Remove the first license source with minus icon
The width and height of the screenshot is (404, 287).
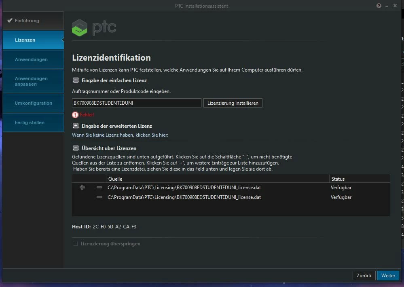pos(99,187)
